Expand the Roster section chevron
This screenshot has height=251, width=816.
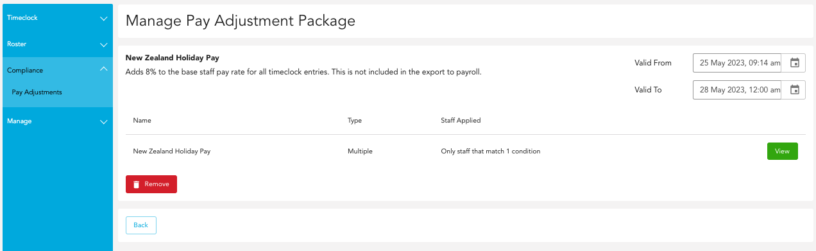coord(104,45)
